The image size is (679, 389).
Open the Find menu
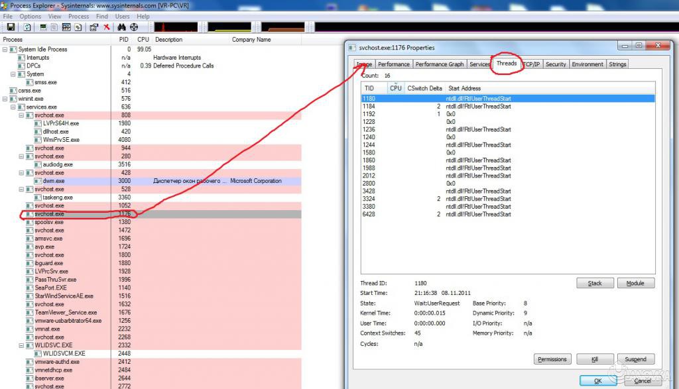click(x=102, y=17)
